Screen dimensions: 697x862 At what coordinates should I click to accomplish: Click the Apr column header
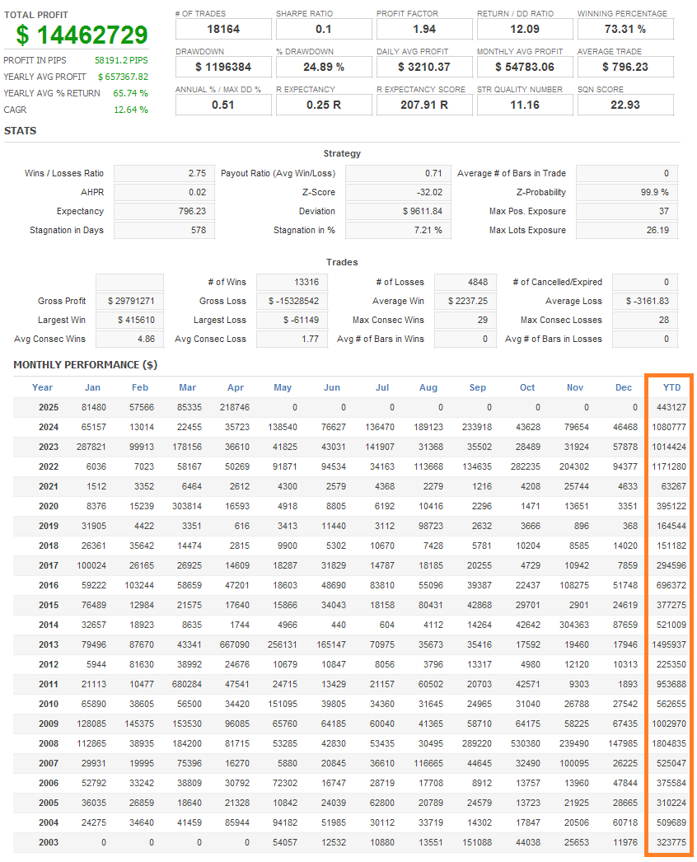(236, 387)
